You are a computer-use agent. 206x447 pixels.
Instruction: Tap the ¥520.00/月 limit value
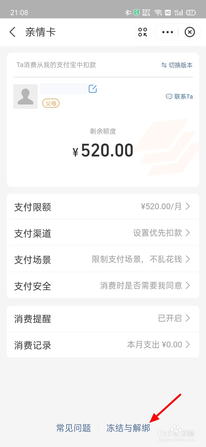click(161, 206)
